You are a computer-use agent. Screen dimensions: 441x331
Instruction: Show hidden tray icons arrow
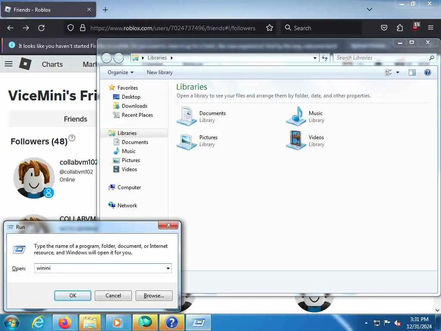point(366,323)
